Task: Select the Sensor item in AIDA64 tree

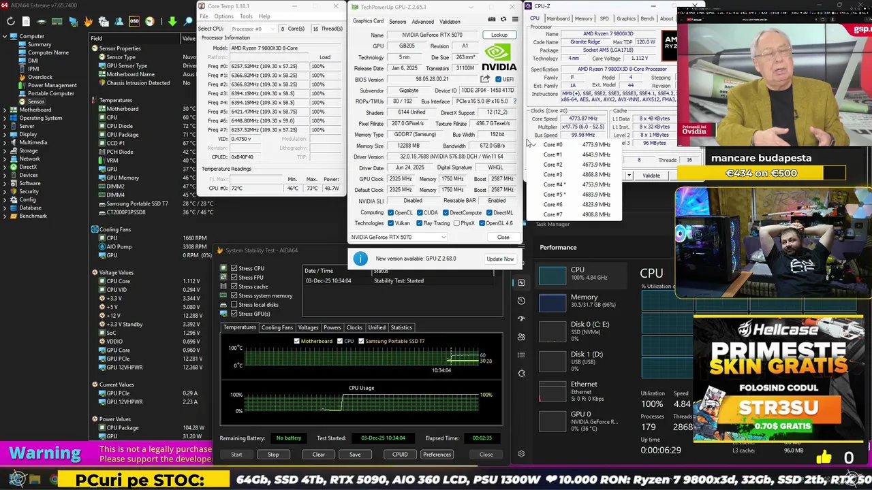Action: [35, 101]
